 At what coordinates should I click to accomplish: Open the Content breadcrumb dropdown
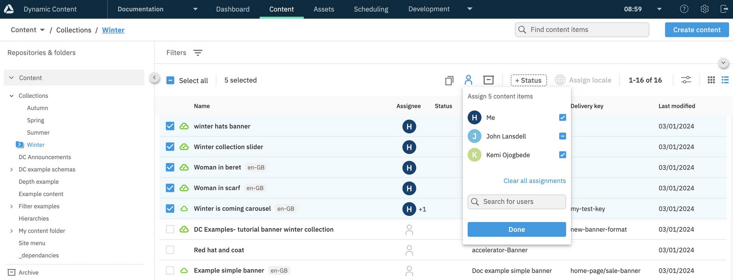28,30
